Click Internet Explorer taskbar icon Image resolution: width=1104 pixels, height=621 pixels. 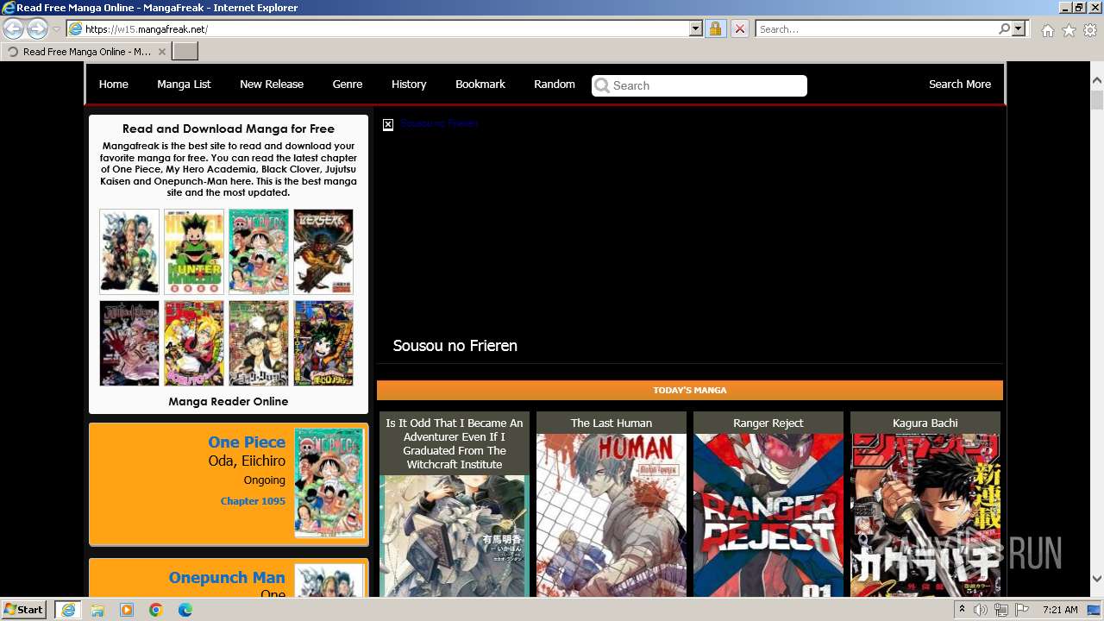[68, 610]
